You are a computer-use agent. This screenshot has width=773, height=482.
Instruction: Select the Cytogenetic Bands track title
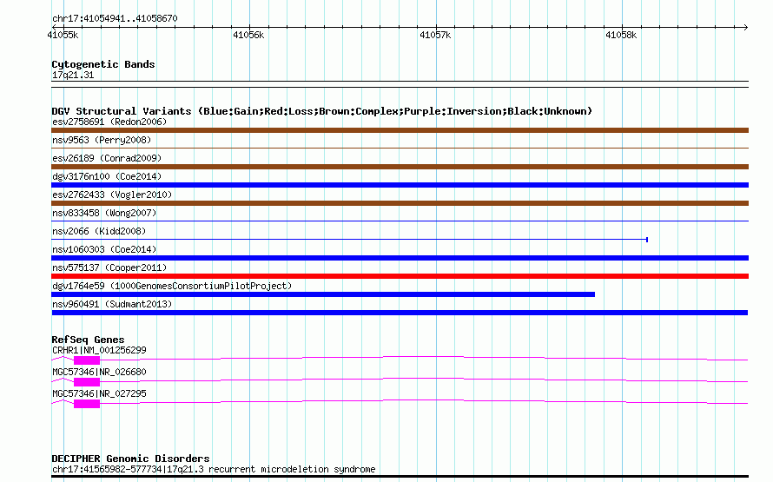tap(103, 64)
